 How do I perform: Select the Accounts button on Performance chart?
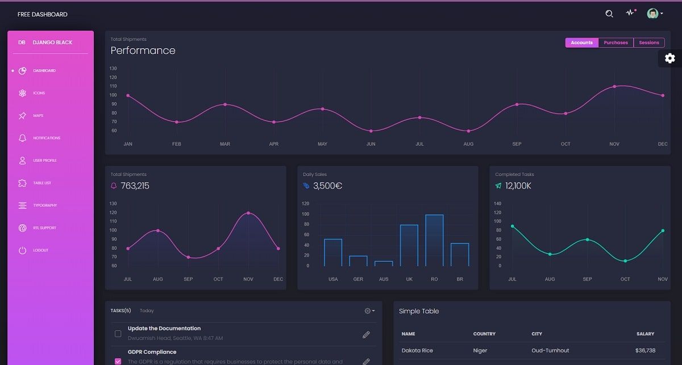(x=581, y=42)
